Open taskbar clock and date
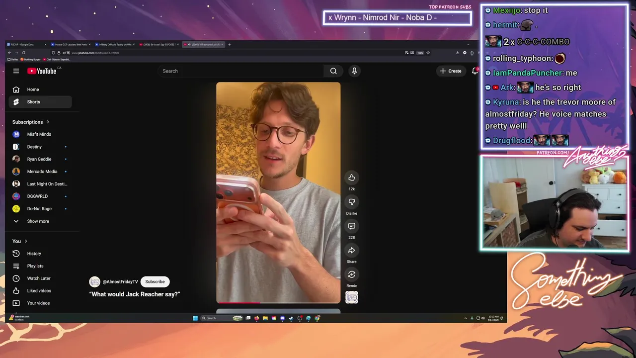The image size is (636, 358). pos(493,318)
